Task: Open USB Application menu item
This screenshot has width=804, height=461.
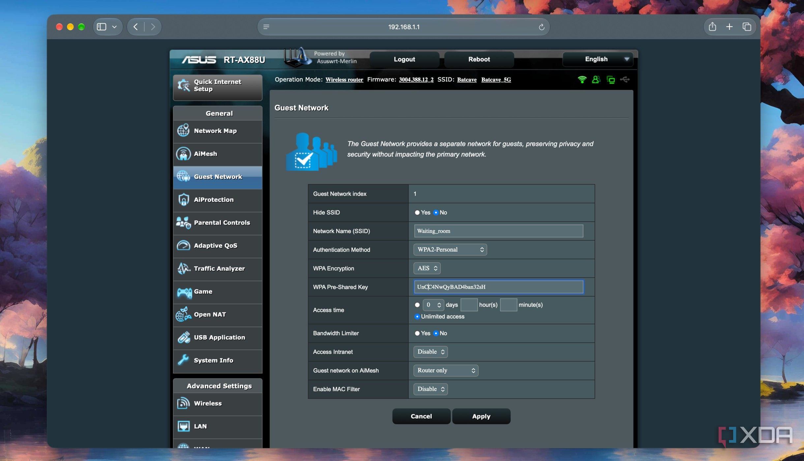Action: point(218,338)
